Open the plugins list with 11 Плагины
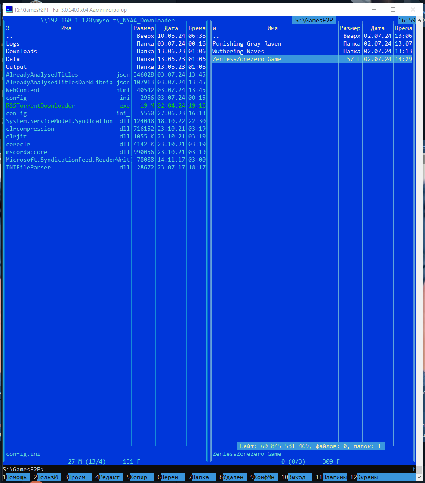This screenshot has height=483, width=425. coord(331,477)
